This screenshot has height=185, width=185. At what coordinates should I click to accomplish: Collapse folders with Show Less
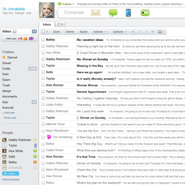(x=10, y=118)
